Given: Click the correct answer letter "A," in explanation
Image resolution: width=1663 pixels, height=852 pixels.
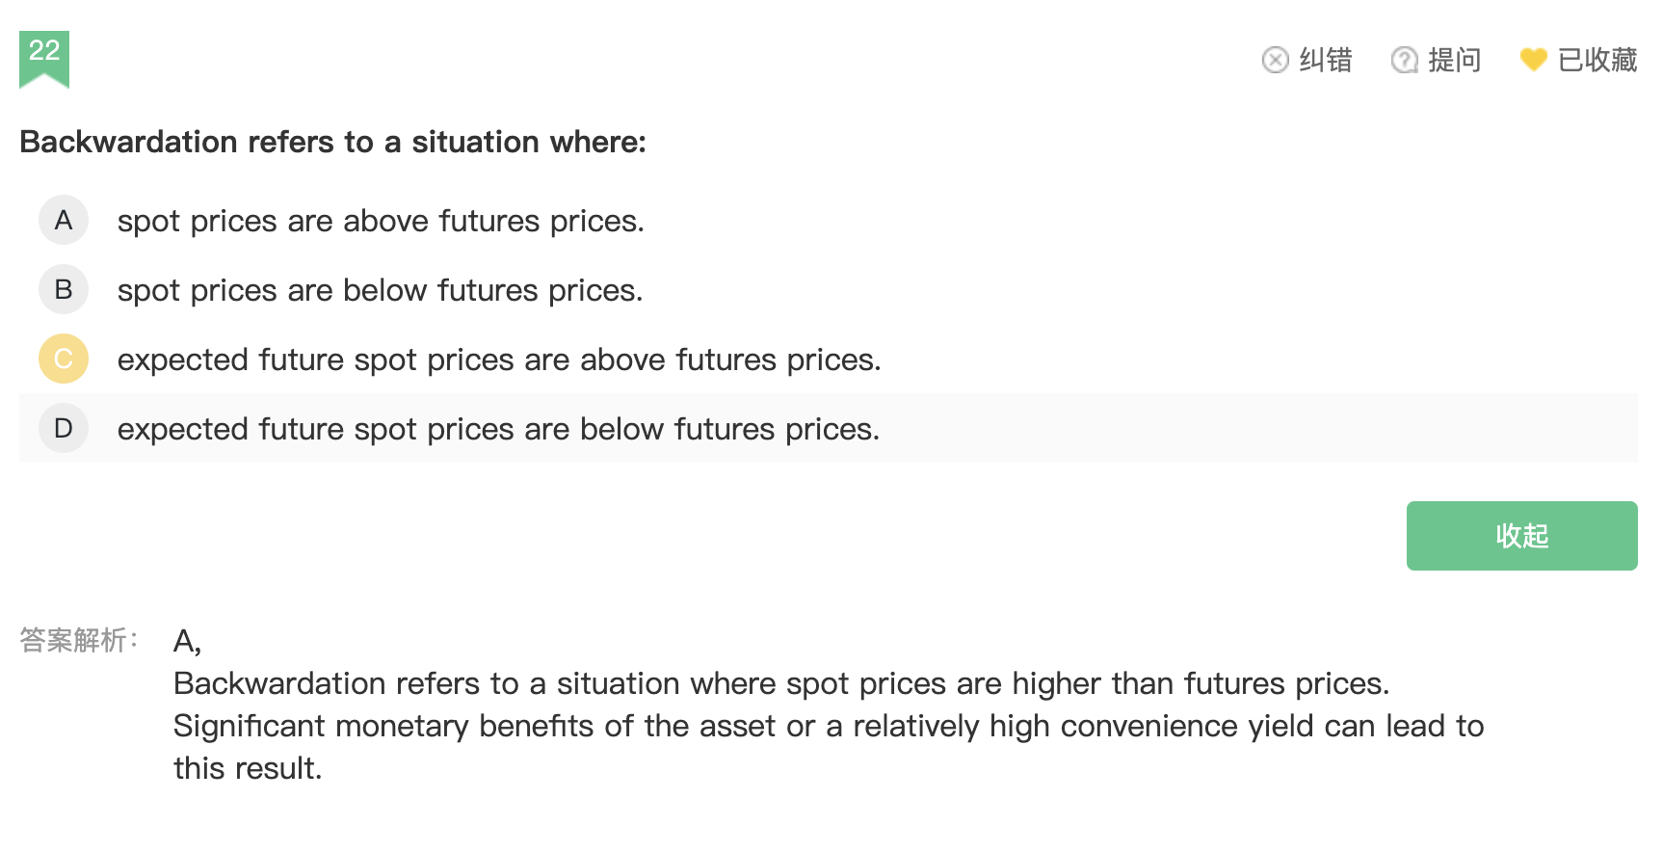Looking at the screenshot, I should coord(187,641).
